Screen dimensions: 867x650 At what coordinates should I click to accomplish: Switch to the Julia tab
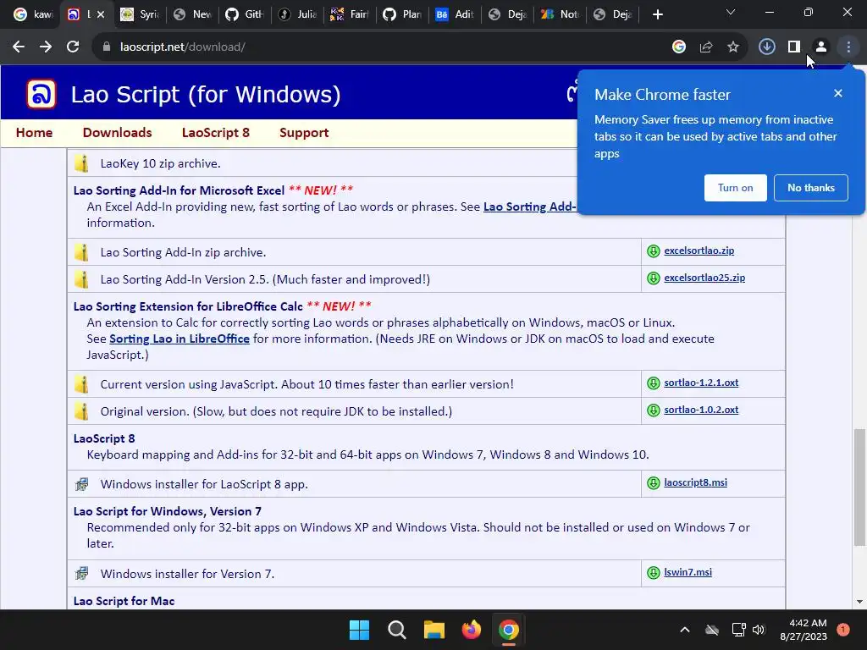(297, 14)
